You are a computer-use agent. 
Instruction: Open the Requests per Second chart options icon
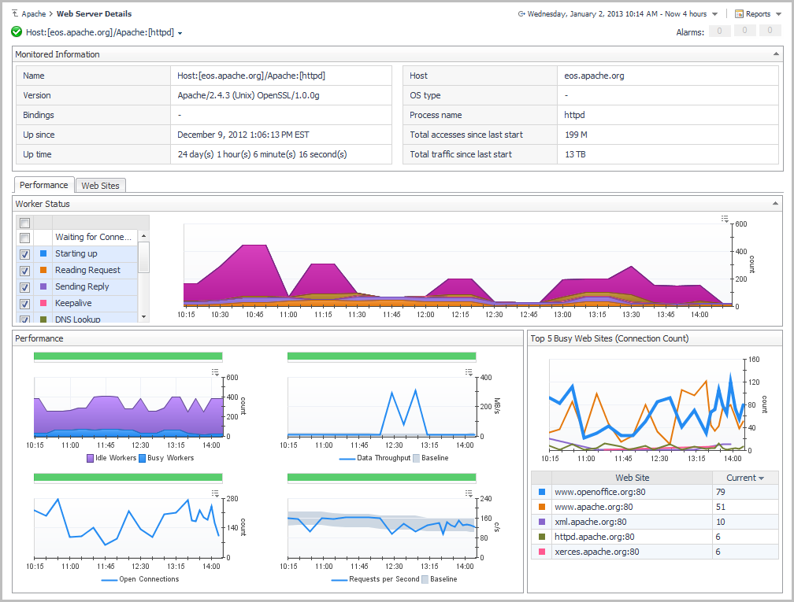point(469,493)
